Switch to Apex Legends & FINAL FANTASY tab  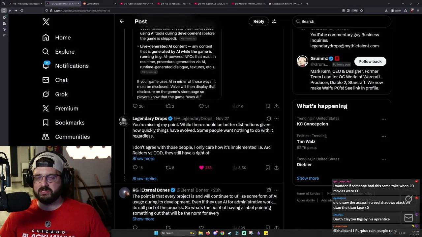[285, 4]
